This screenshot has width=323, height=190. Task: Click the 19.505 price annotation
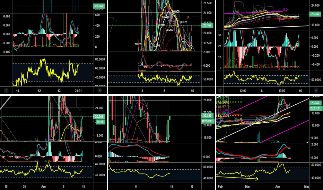point(156,46)
